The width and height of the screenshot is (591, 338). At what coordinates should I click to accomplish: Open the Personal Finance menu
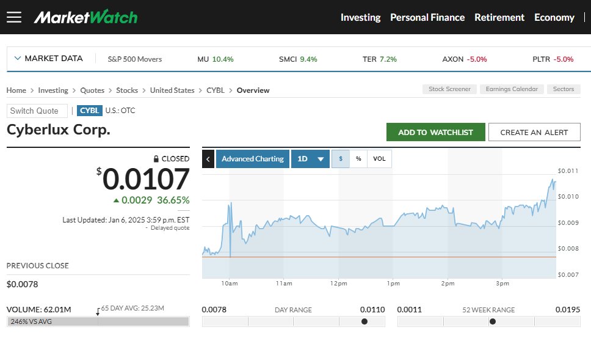[427, 17]
